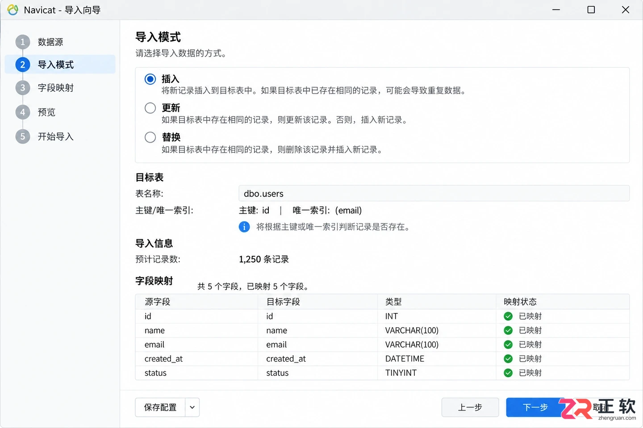Select the 替换 import mode radio button
The height and width of the screenshot is (428, 643).
[150, 137]
